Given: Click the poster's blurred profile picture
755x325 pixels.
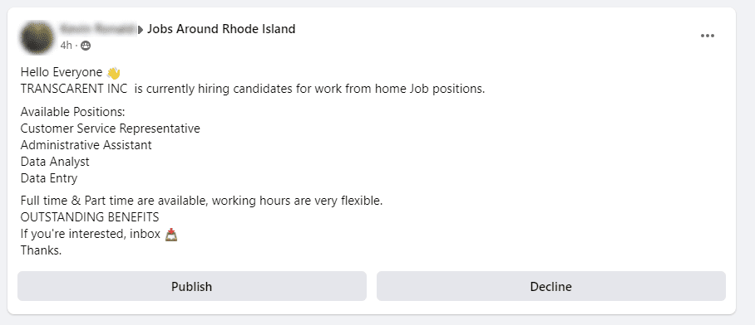Looking at the screenshot, I should [x=37, y=37].
